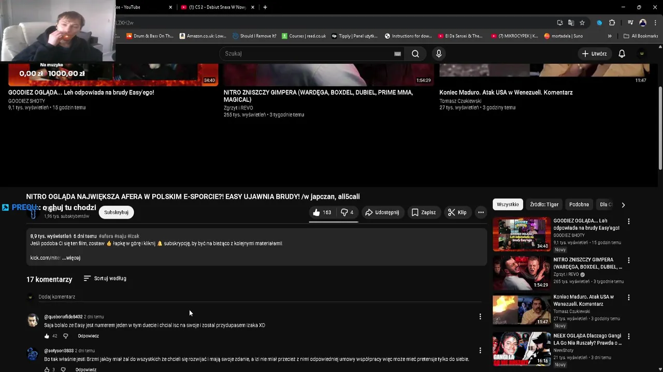663x372 pixels.
Task: Open Amazon.co.uk bookmark
Action: [x=203, y=36]
